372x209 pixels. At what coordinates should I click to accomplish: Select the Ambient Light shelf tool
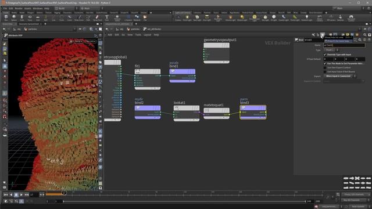point(306,17)
